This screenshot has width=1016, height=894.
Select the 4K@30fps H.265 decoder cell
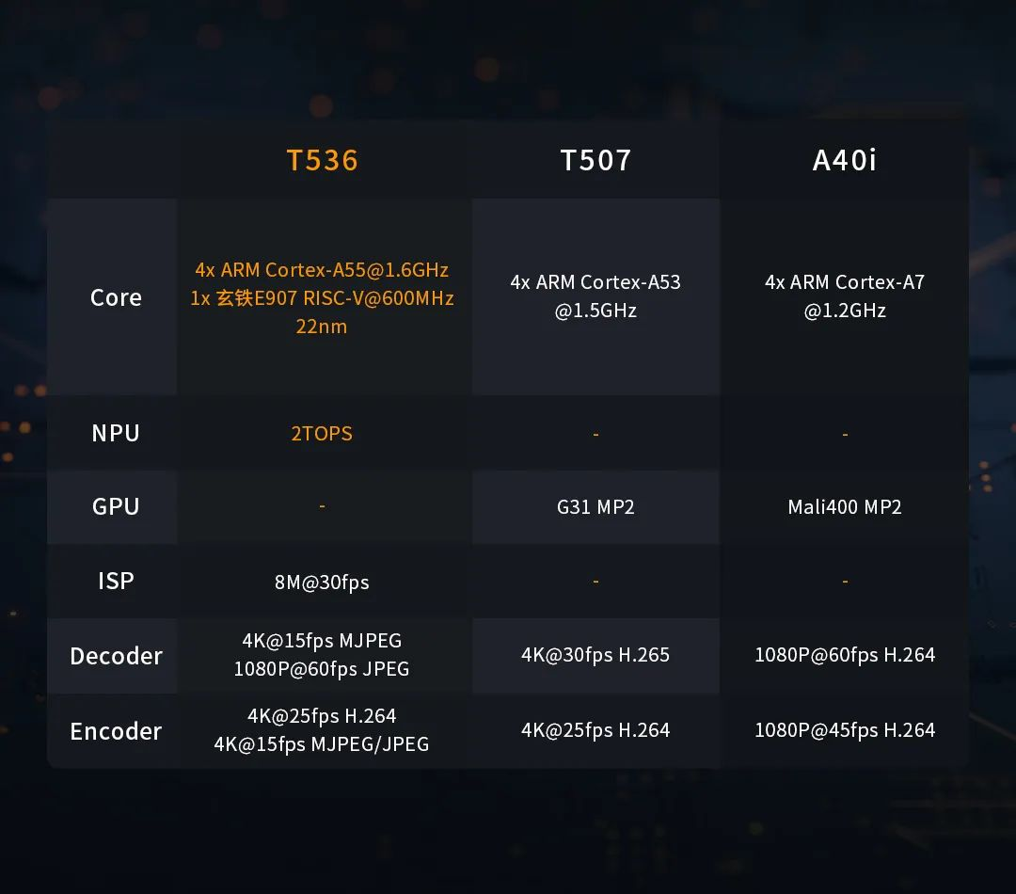[595, 655]
